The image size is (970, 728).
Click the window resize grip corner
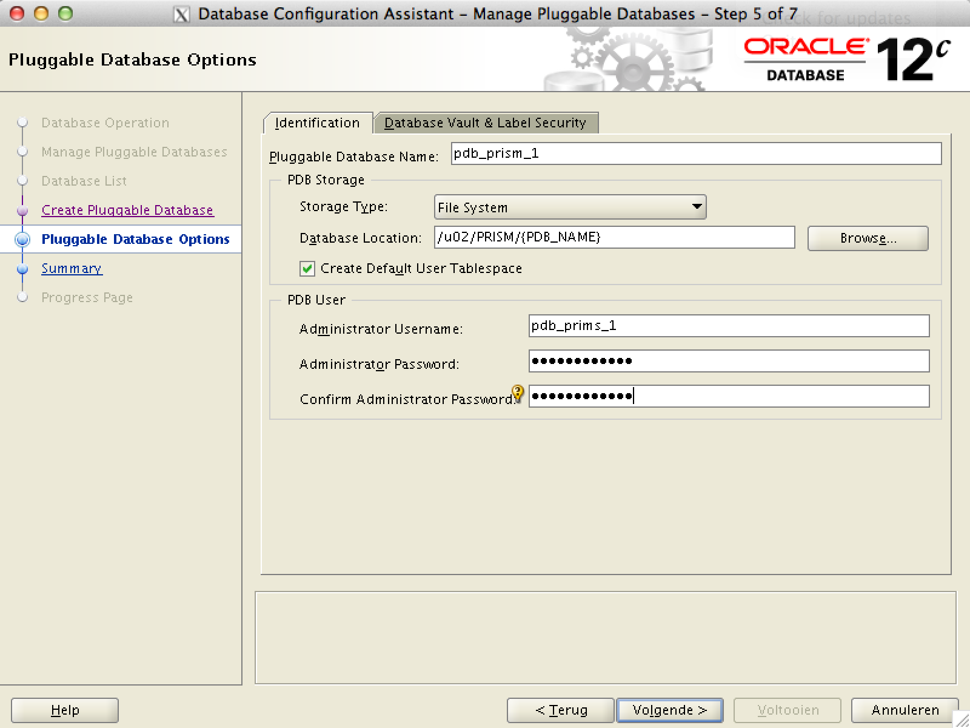point(962,720)
